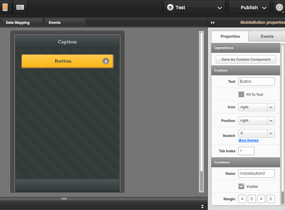Click the Text input field containing Button
Image resolution: width=285 pixels, height=210 pixels.
[256, 82]
